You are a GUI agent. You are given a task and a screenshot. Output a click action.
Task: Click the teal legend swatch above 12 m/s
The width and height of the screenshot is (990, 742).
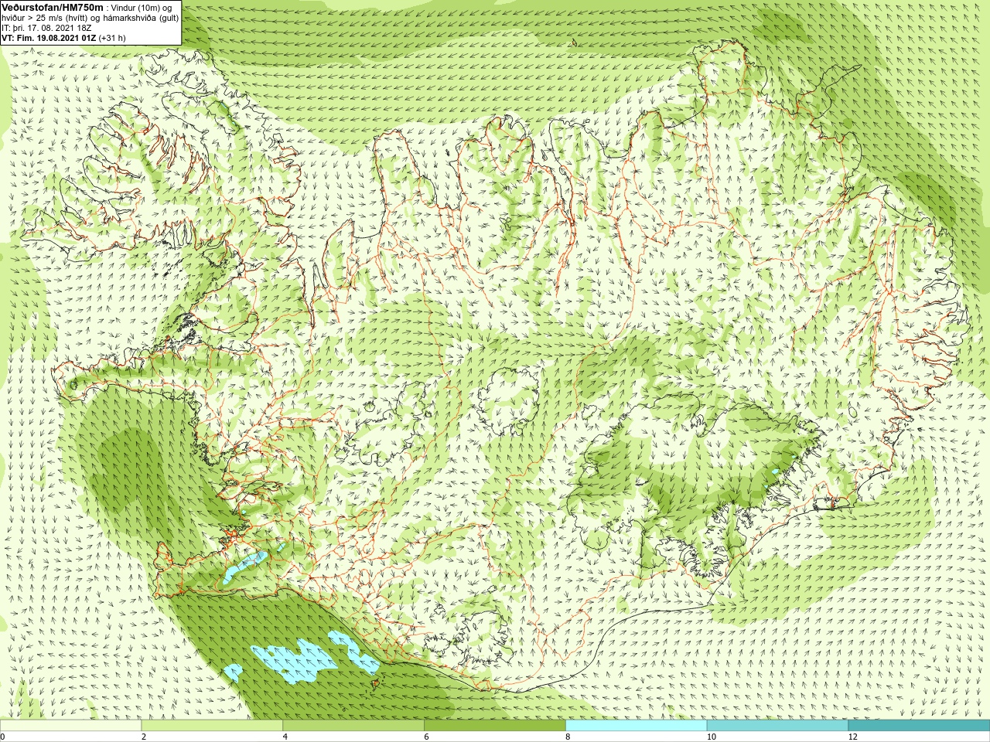point(919,726)
